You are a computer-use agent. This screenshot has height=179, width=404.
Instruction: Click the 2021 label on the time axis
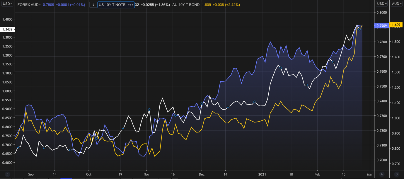click(x=262, y=174)
